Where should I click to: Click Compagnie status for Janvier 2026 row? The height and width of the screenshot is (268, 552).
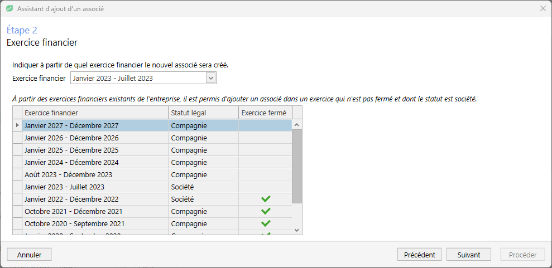pos(189,138)
